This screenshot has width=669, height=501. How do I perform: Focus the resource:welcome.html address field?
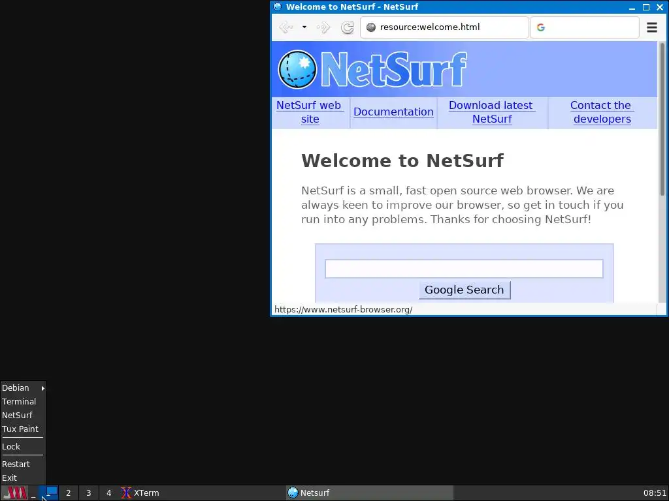point(444,27)
